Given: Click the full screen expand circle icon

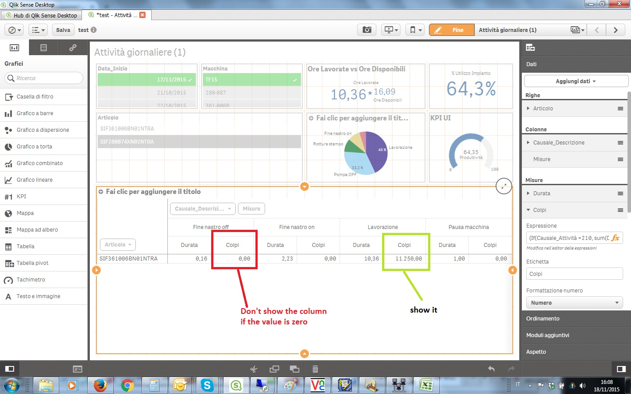Looking at the screenshot, I should point(504,186).
